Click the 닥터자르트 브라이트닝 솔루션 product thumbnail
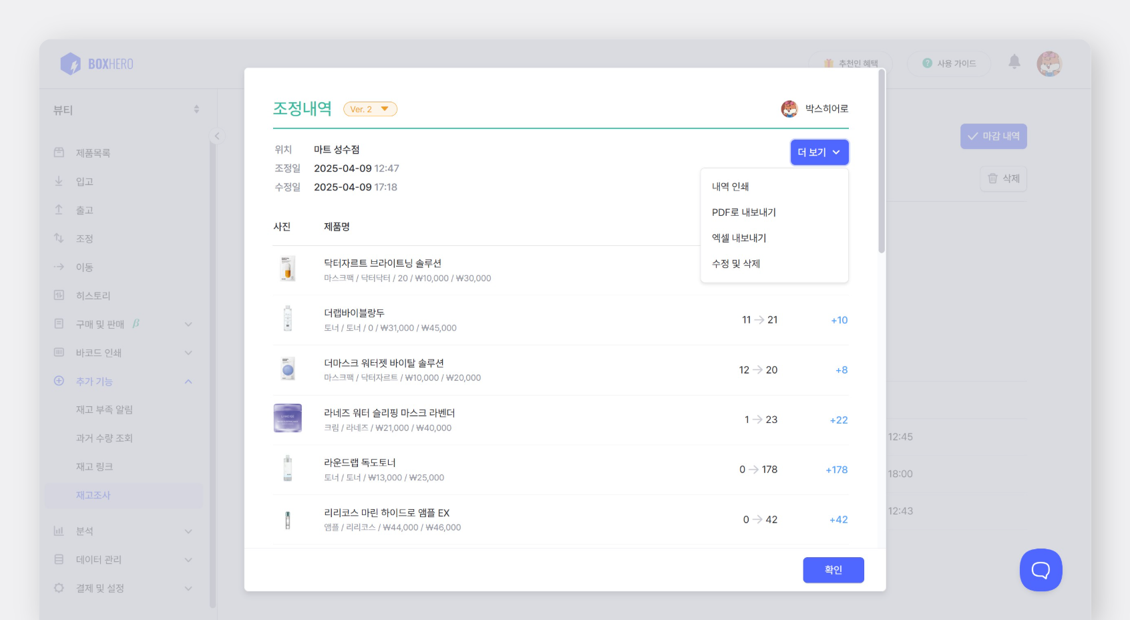 coord(288,270)
